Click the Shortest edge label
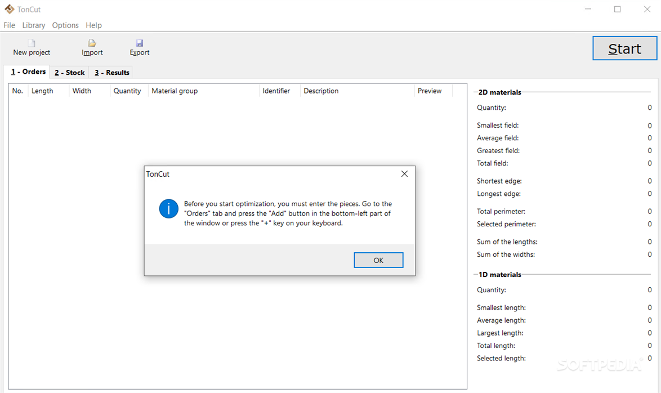The width and height of the screenshot is (661, 393). coord(499,181)
